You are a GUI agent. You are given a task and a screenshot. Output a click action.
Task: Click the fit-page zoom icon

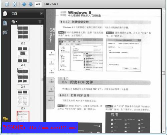pyautogui.click(x=15, y=4)
